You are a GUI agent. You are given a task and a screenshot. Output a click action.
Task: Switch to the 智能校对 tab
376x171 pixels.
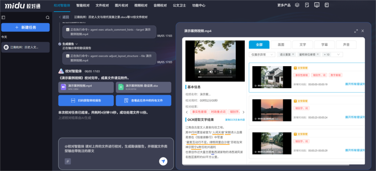(x=83, y=5)
